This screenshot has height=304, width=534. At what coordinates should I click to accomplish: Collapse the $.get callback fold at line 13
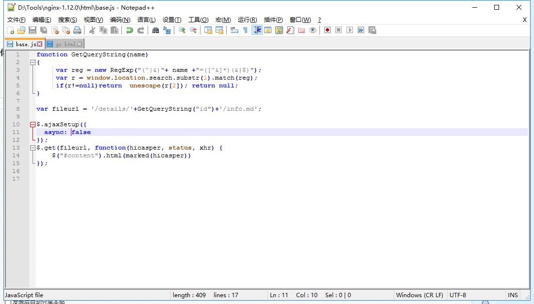(x=33, y=148)
